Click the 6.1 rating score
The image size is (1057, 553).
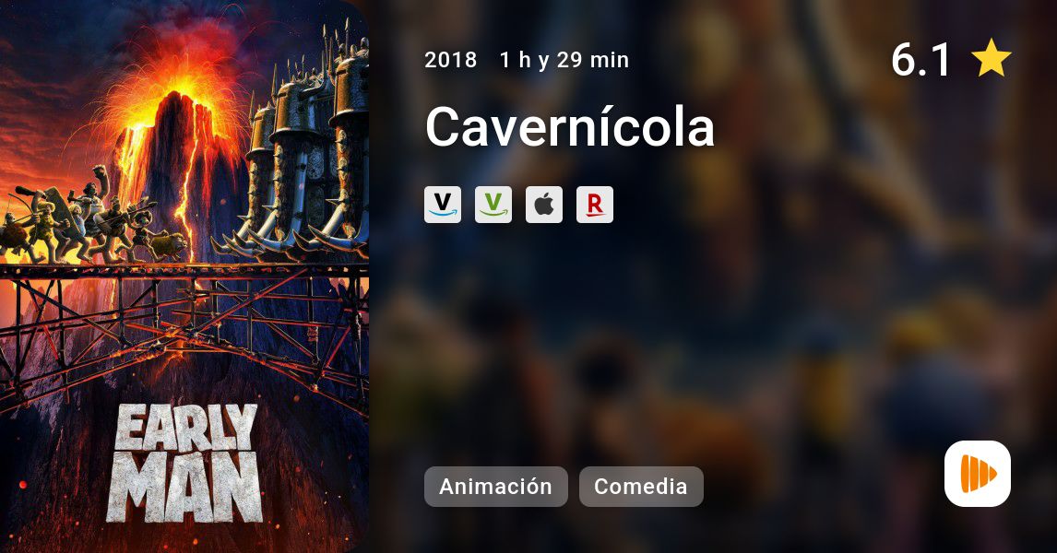pyautogui.click(x=920, y=59)
